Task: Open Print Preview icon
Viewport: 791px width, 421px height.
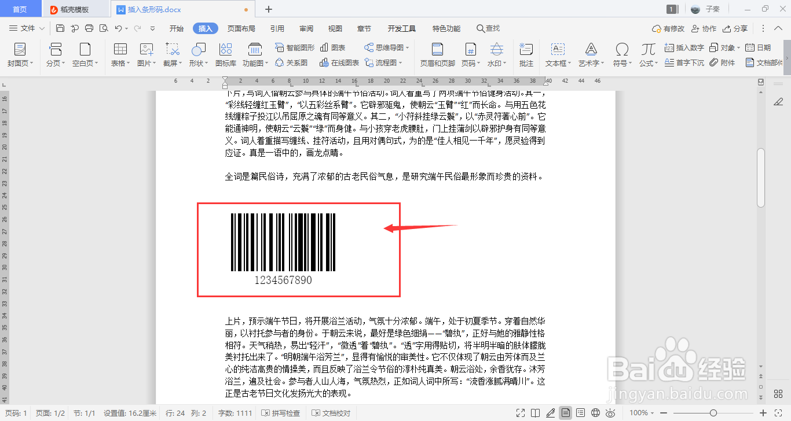Action: (104, 28)
